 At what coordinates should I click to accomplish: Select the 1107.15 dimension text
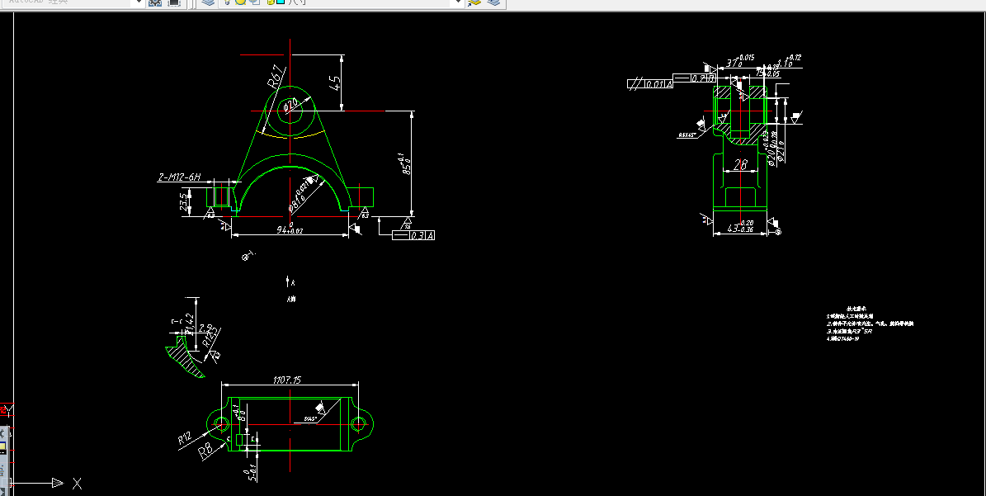(287, 380)
